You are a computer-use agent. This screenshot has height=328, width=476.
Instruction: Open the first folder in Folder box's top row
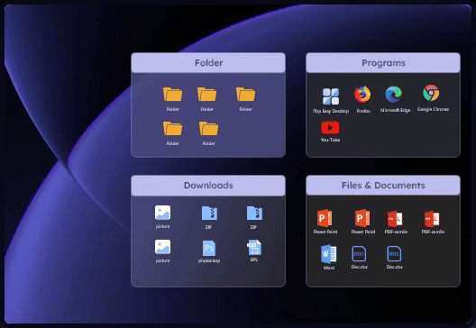pos(172,94)
